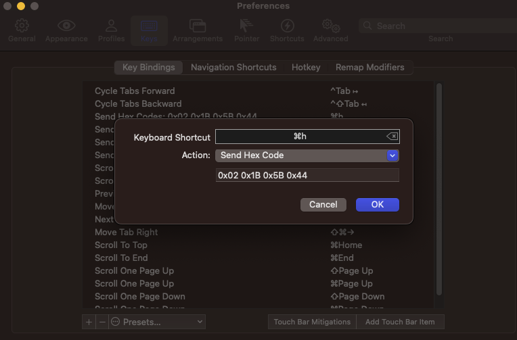This screenshot has height=340, width=517.
Task: Cancel the key binding dialog
Action: [x=323, y=205]
